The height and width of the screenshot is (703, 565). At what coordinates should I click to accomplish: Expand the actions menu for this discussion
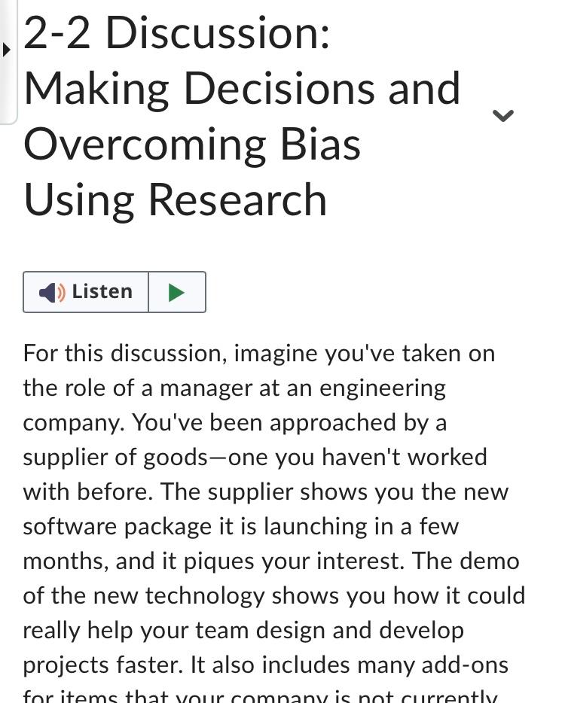coord(502,115)
